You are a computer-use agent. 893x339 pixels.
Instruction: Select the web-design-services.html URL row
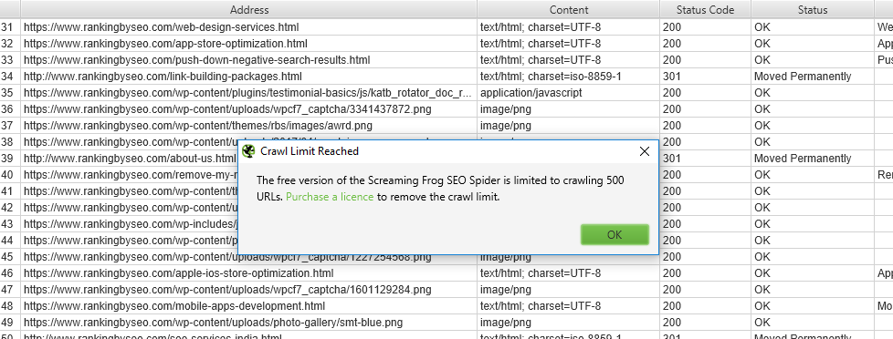tap(162, 27)
